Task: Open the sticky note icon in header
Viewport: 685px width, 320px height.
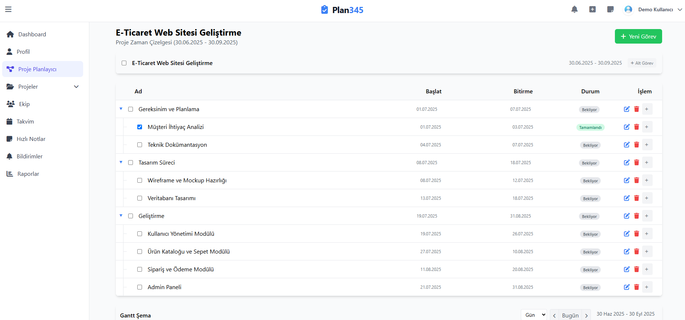Action: tap(610, 9)
